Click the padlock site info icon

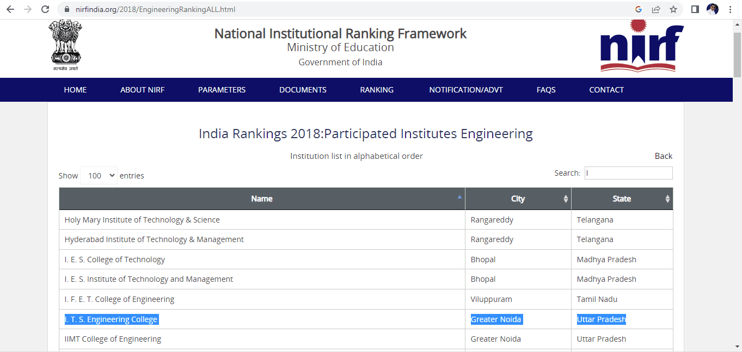coord(68,9)
